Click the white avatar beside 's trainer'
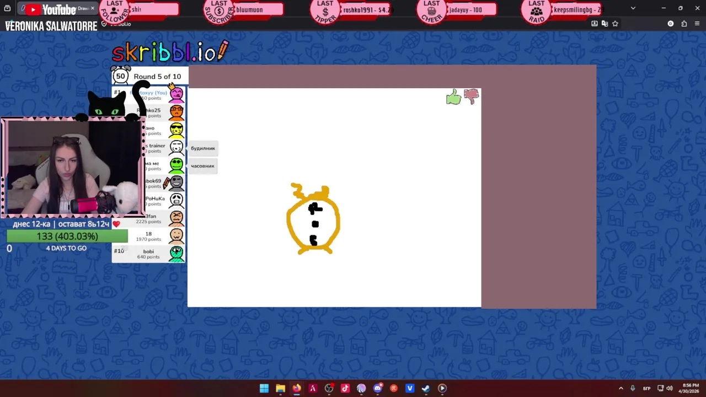This screenshot has width=706, height=397. pyautogui.click(x=176, y=148)
